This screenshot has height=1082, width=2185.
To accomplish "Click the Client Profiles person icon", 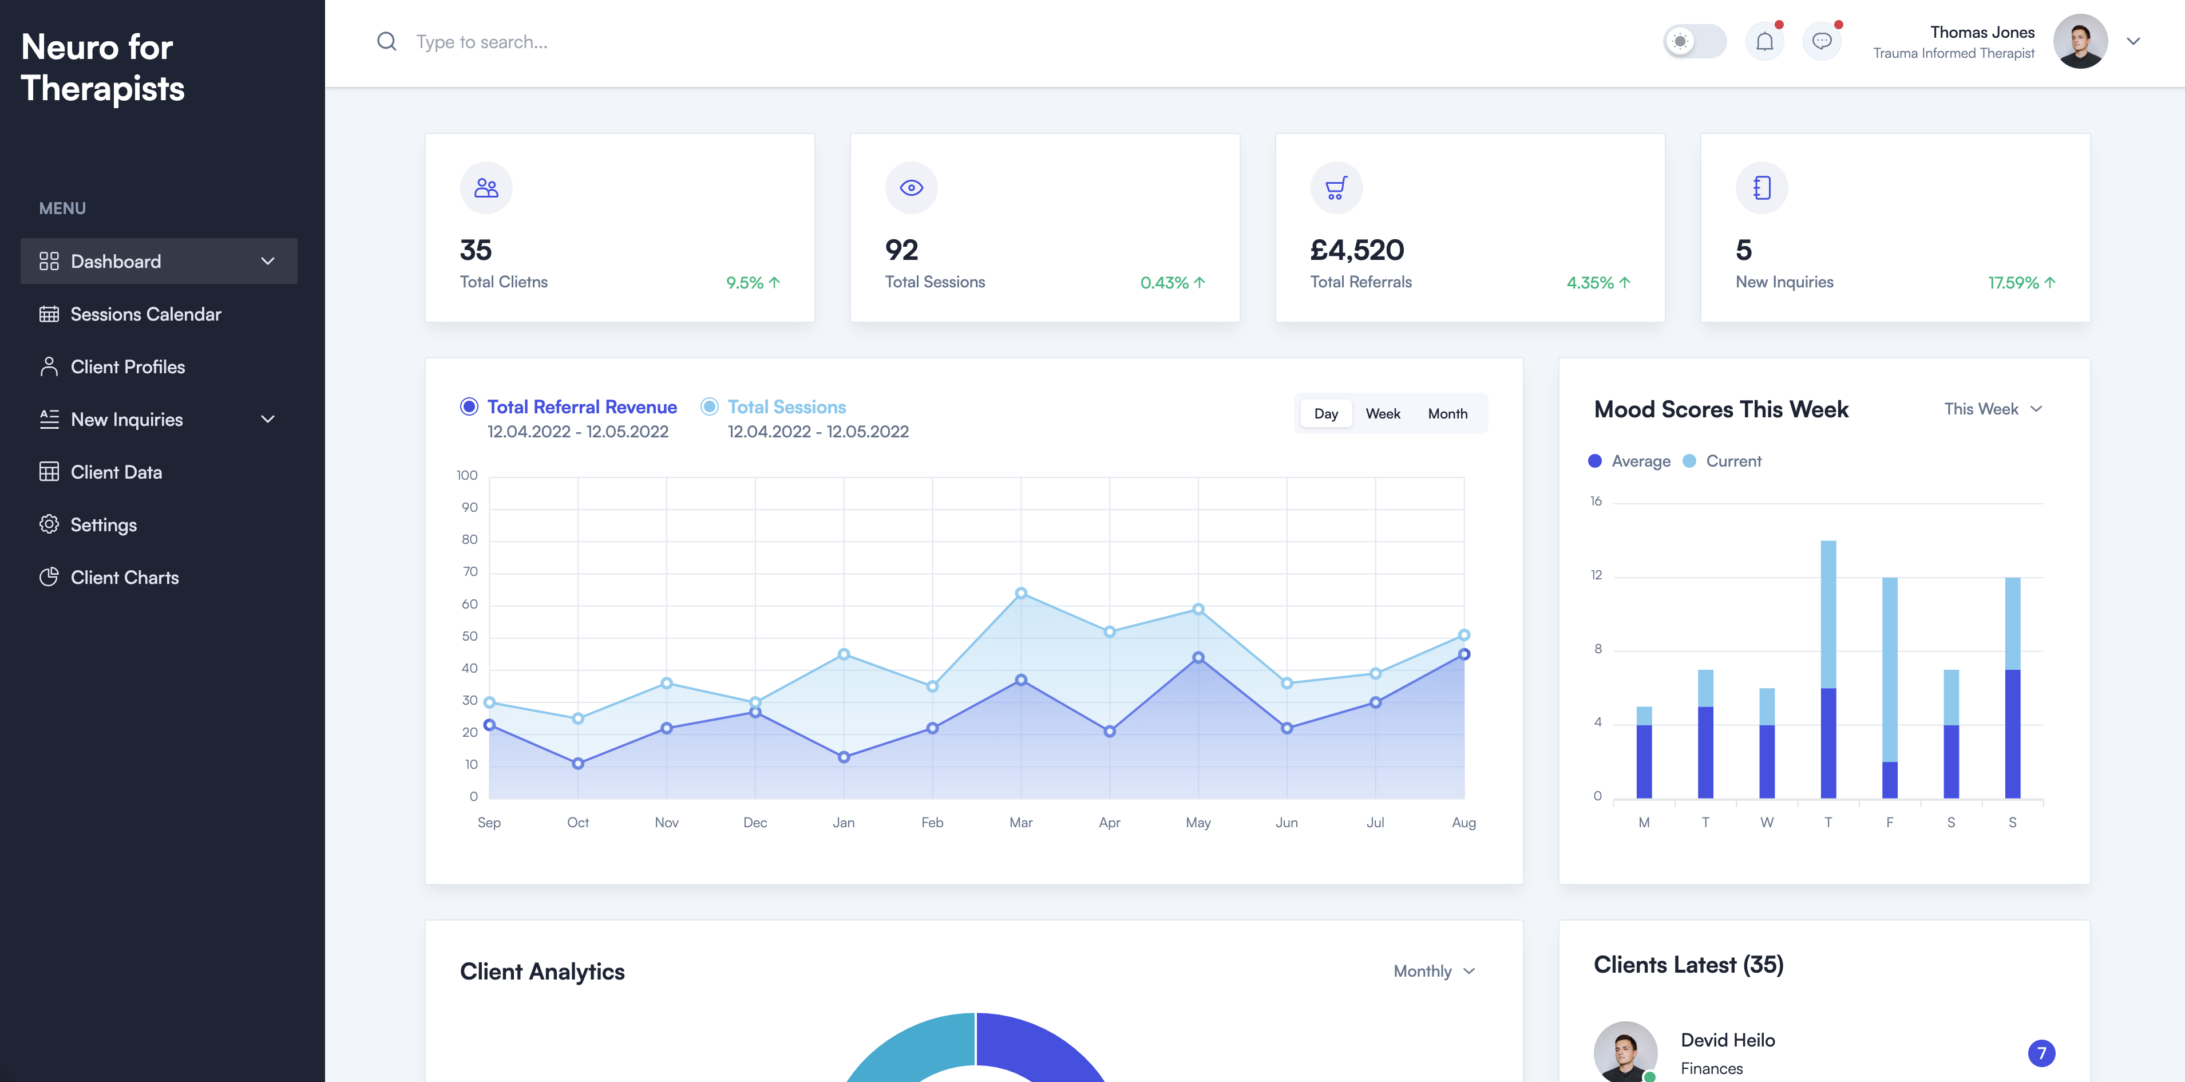I will (49, 366).
